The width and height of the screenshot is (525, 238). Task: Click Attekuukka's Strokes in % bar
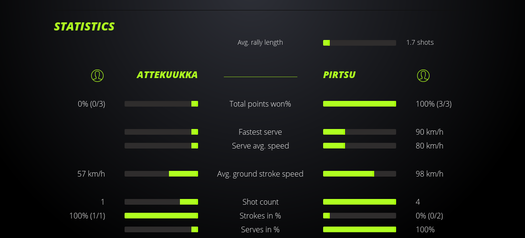tap(161, 216)
